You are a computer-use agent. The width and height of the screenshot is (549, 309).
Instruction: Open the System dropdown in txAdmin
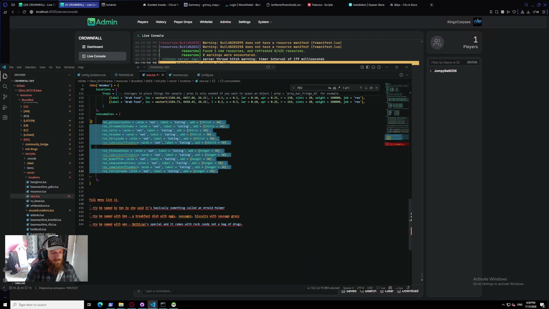click(265, 22)
